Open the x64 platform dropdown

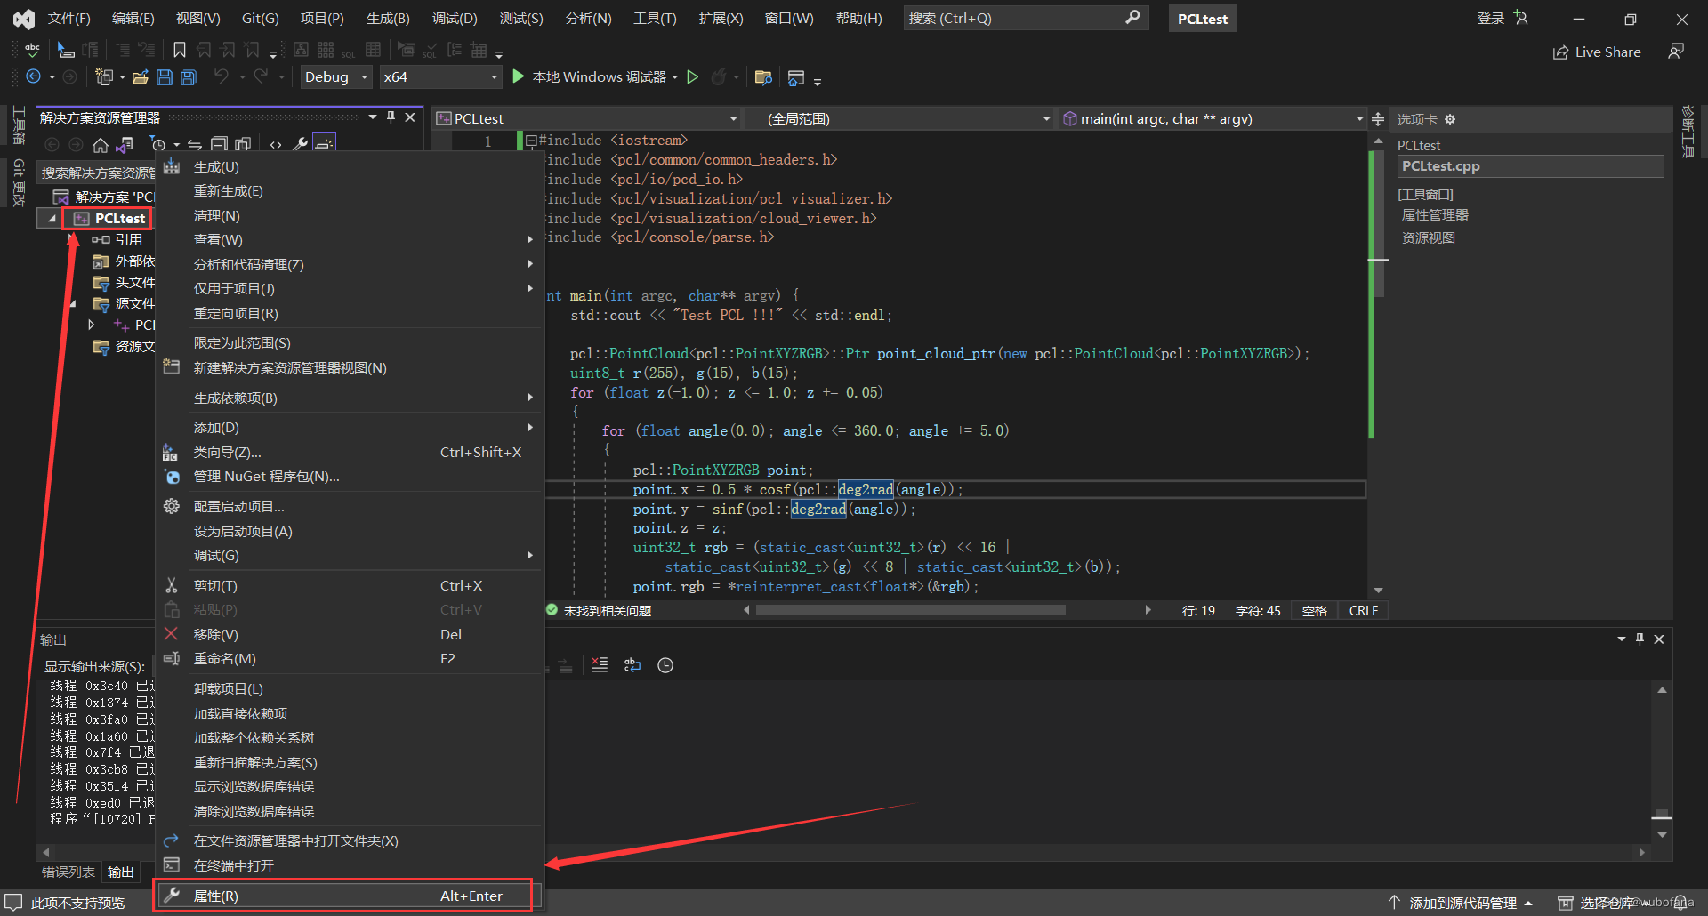(440, 77)
